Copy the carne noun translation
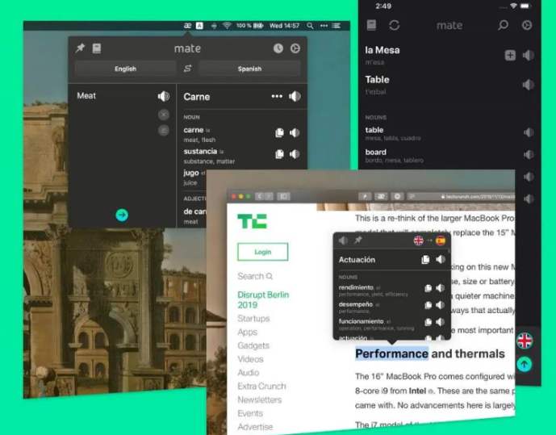This screenshot has height=435, width=556. pyautogui.click(x=279, y=132)
